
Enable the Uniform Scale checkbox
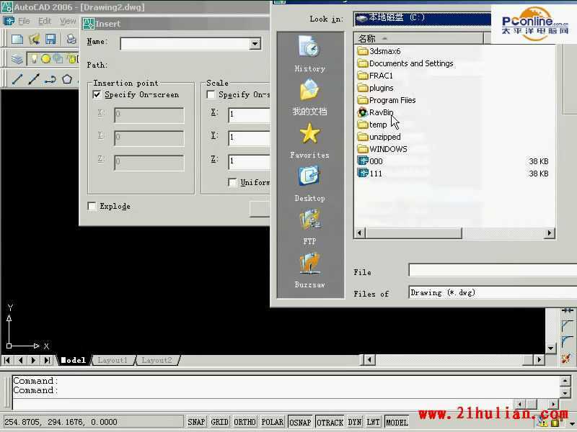point(232,182)
